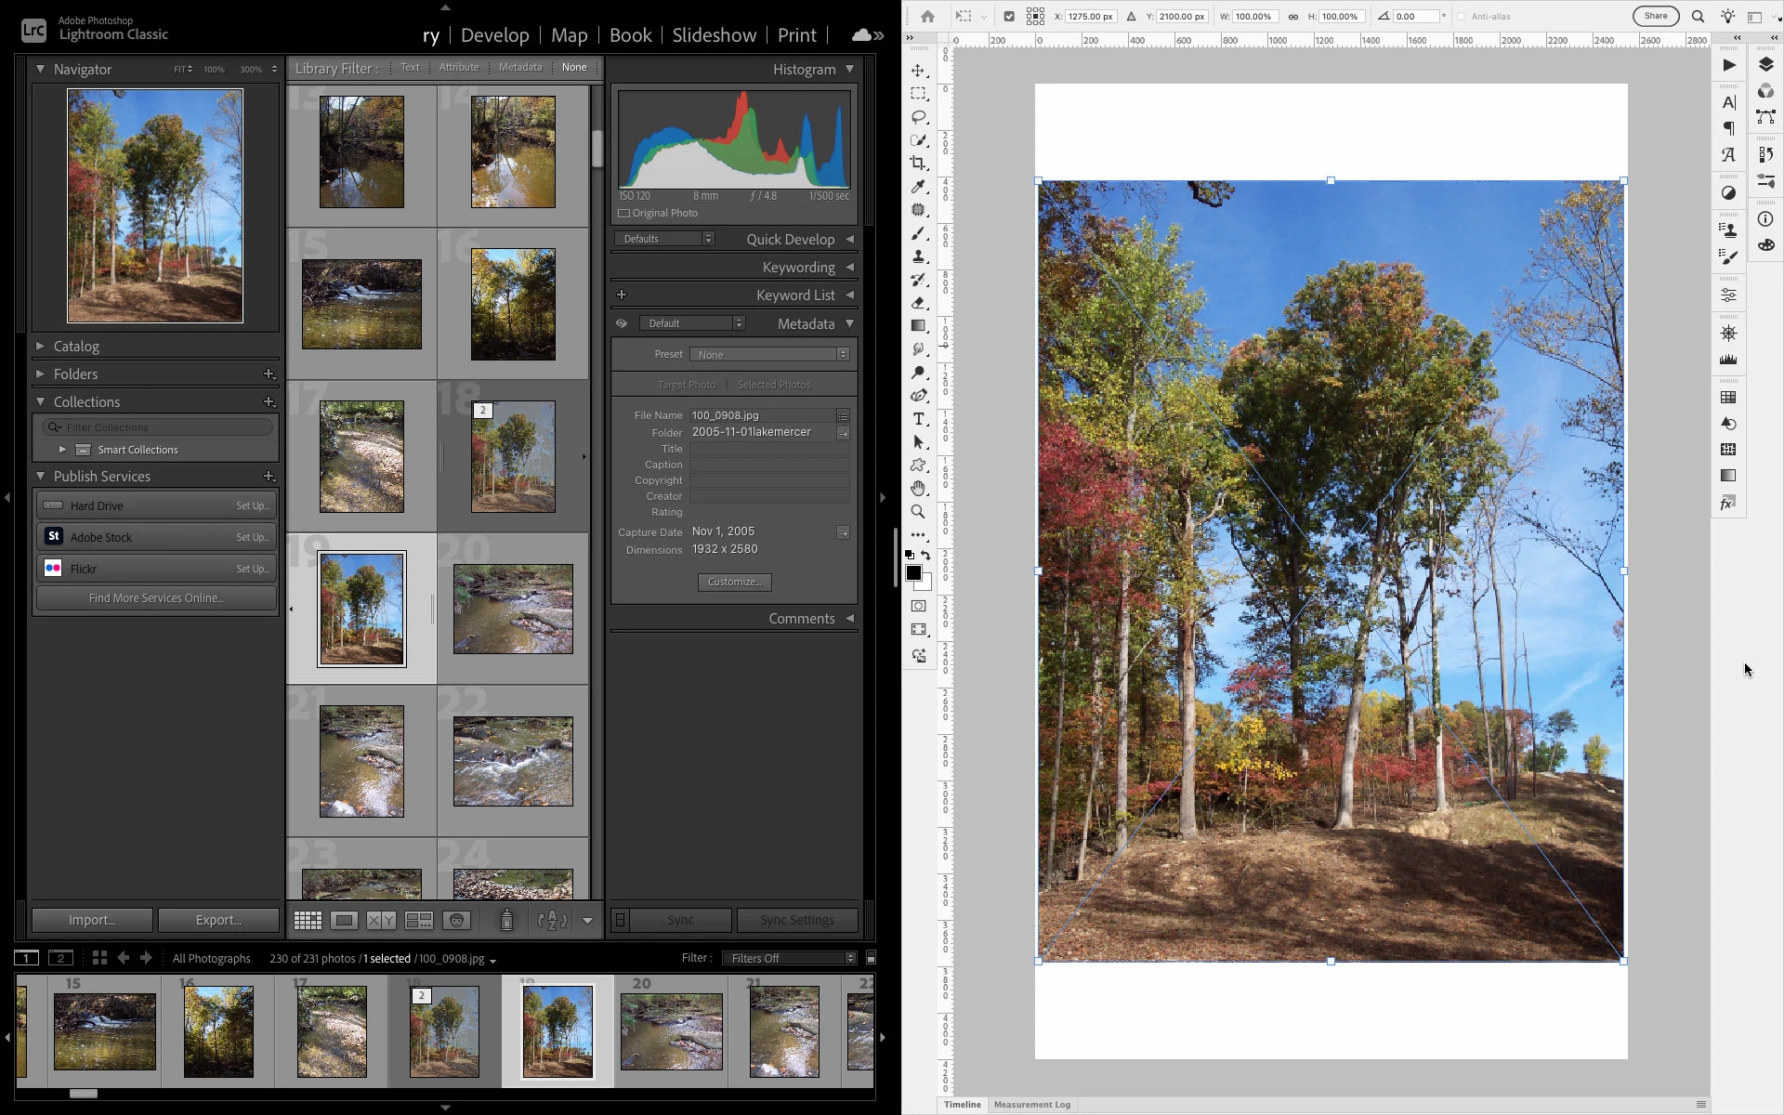Image resolution: width=1784 pixels, height=1115 pixels.
Task: Click the black foreground color swatch
Action: click(913, 572)
